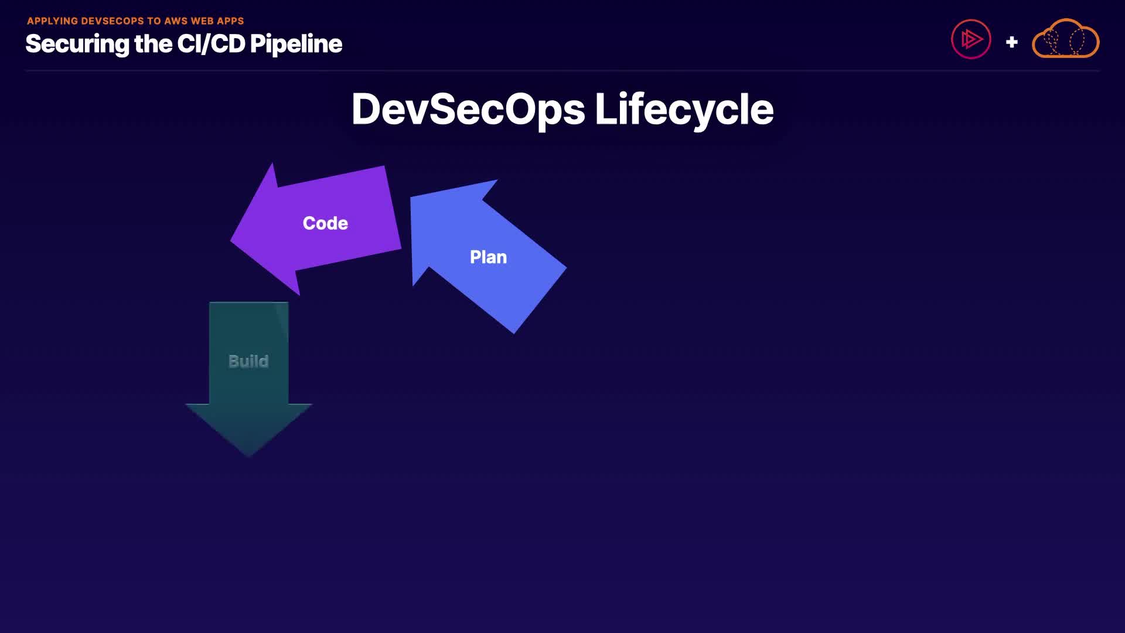
Task: Click the 'Plan' text label
Action: [x=488, y=257]
